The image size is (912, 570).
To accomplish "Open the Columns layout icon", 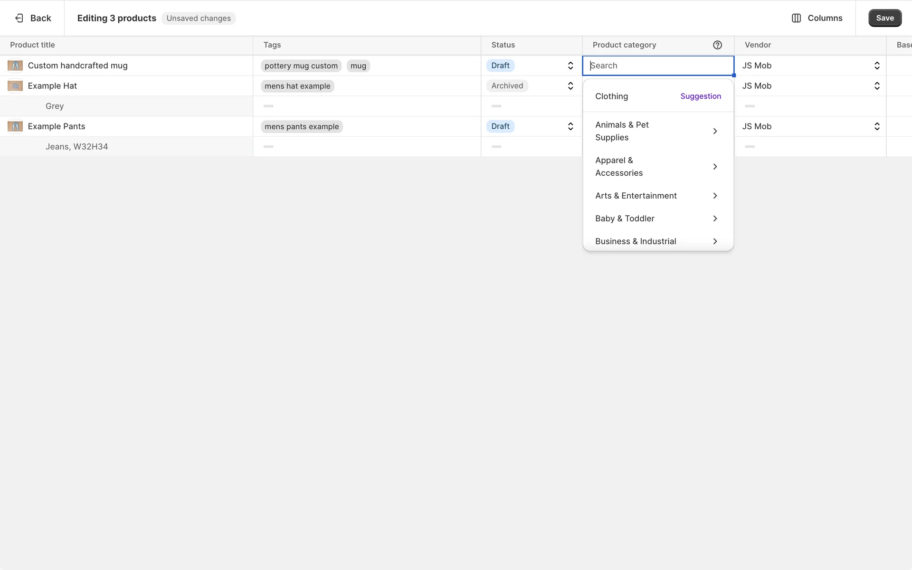I will [796, 18].
